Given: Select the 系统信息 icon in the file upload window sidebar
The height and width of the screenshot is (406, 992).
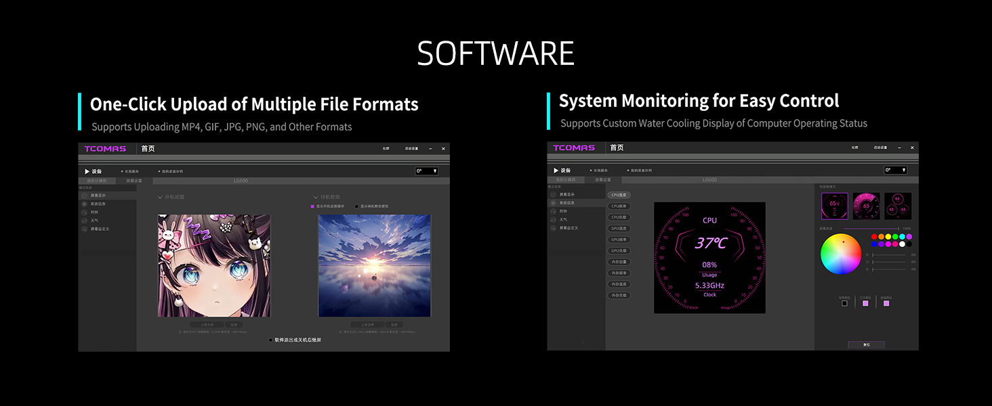Looking at the screenshot, I should click(x=84, y=204).
